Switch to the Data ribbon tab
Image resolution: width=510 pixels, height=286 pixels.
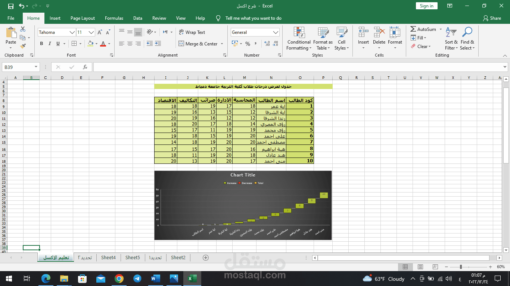[138, 18]
